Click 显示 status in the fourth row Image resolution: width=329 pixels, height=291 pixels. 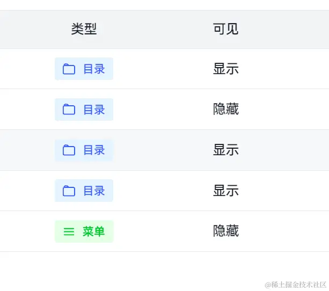coord(226,191)
